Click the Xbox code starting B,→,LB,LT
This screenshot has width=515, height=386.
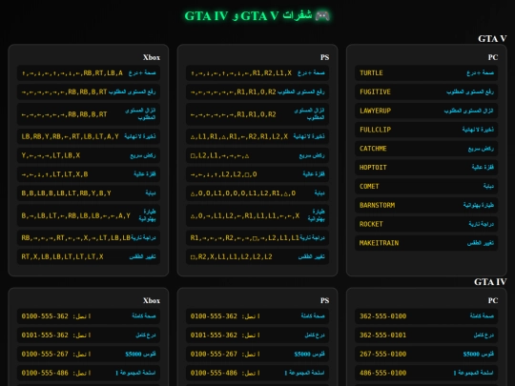pos(76,215)
